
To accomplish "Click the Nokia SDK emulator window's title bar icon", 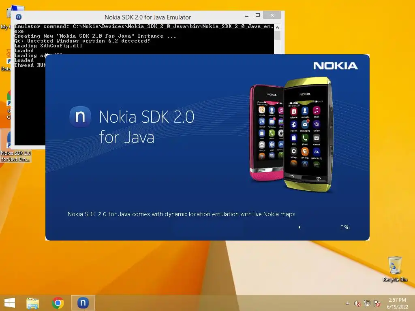I will (x=19, y=17).
